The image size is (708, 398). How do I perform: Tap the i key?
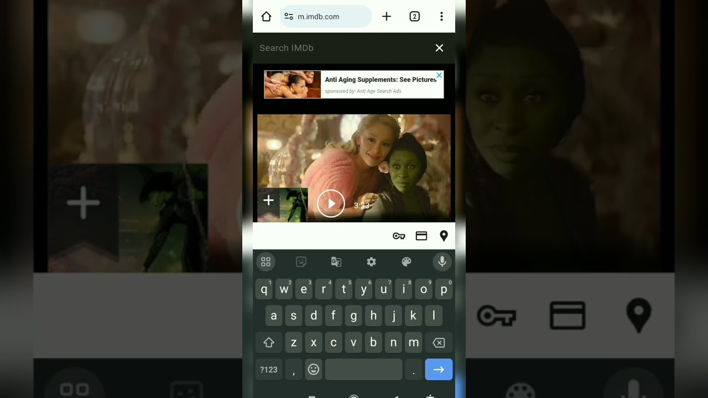coord(404,289)
